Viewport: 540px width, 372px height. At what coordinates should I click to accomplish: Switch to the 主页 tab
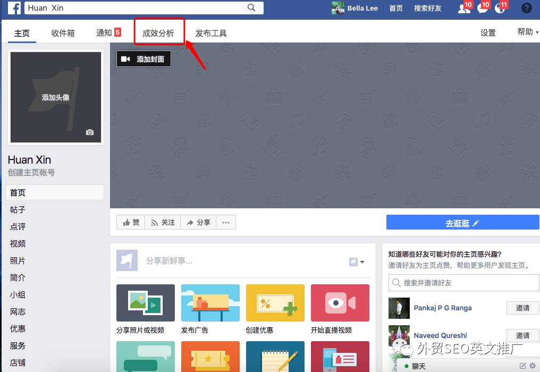[x=22, y=33]
